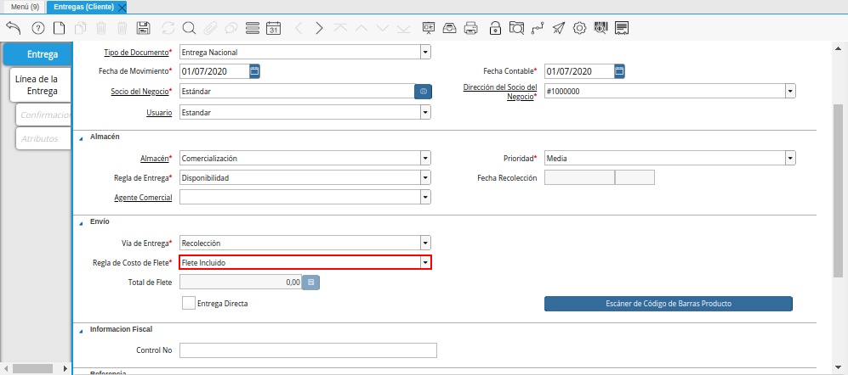Click the refresh arrows icon

tap(168, 28)
